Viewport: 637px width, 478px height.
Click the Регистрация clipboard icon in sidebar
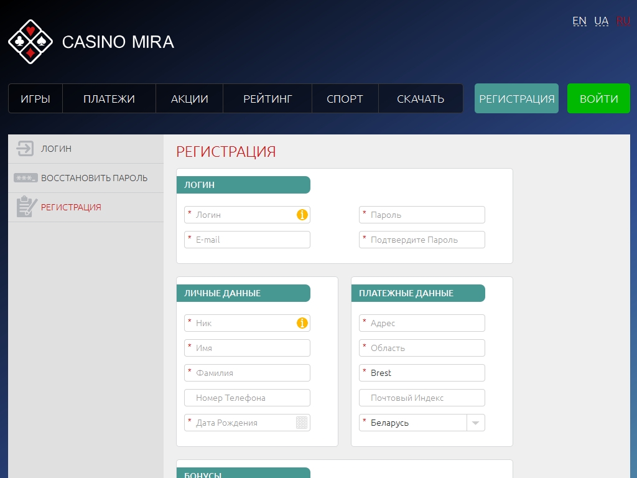(x=26, y=207)
